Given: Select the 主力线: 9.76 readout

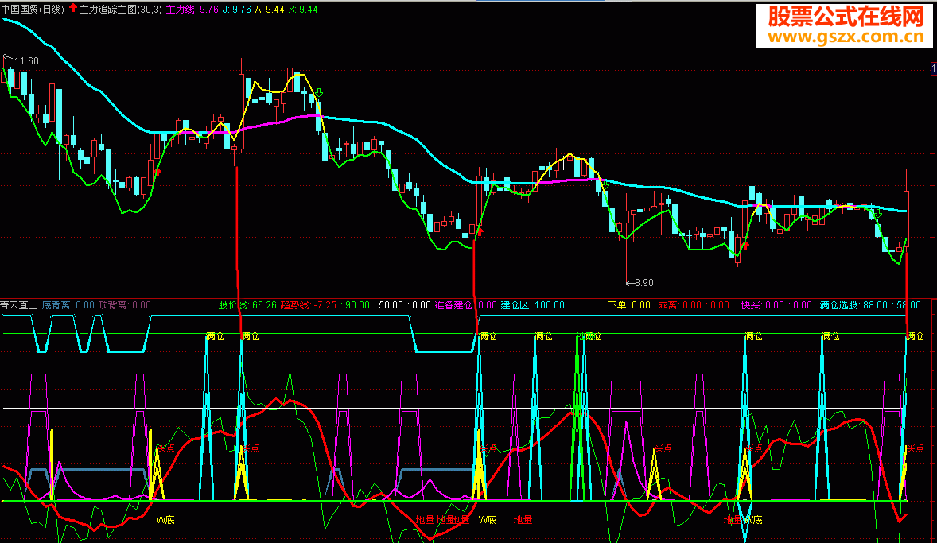Looking at the screenshot, I should [x=192, y=9].
